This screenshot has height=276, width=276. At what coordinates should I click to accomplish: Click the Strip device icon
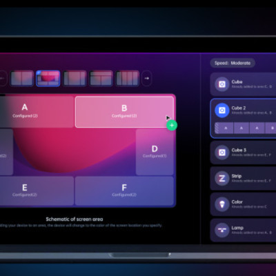point(222,178)
